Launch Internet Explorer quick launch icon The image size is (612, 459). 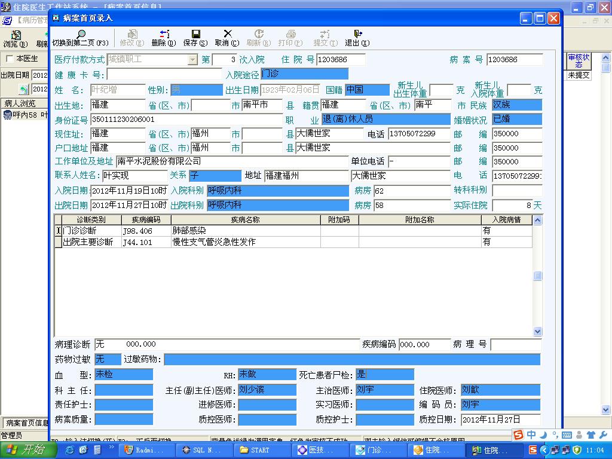(x=70, y=450)
